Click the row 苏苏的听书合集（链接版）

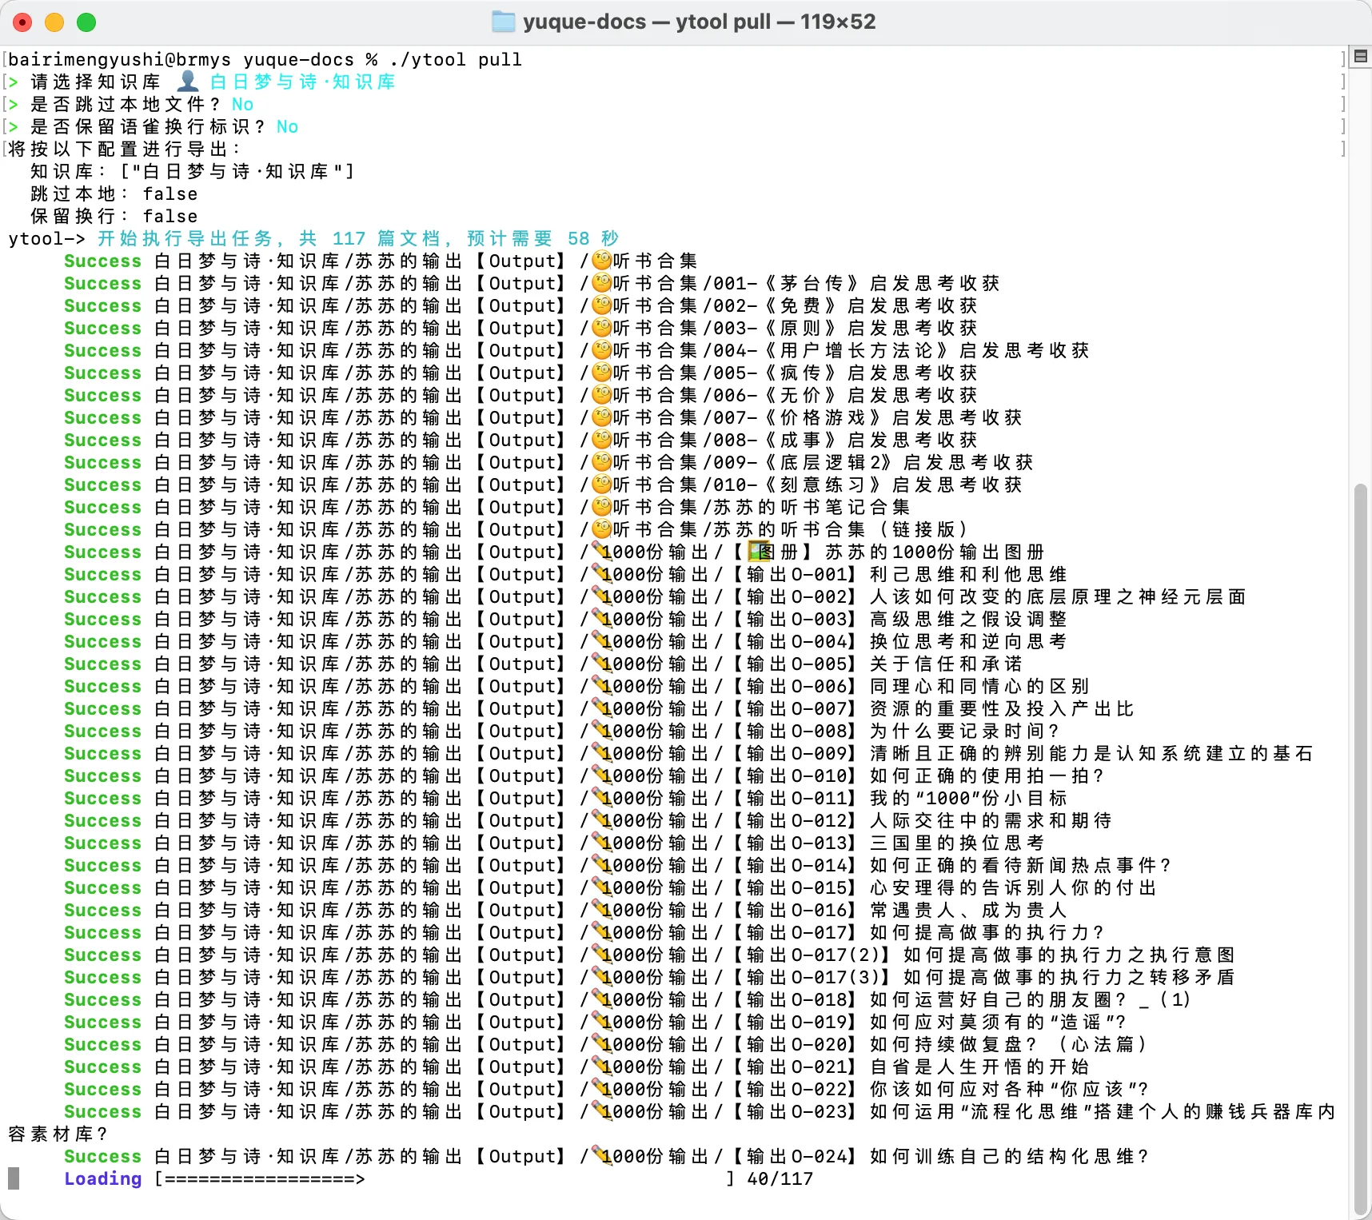(x=517, y=529)
